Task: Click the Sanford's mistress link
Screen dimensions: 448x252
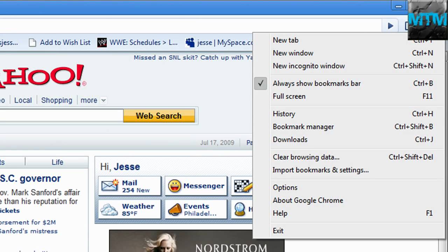Action: click(x=29, y=231)
